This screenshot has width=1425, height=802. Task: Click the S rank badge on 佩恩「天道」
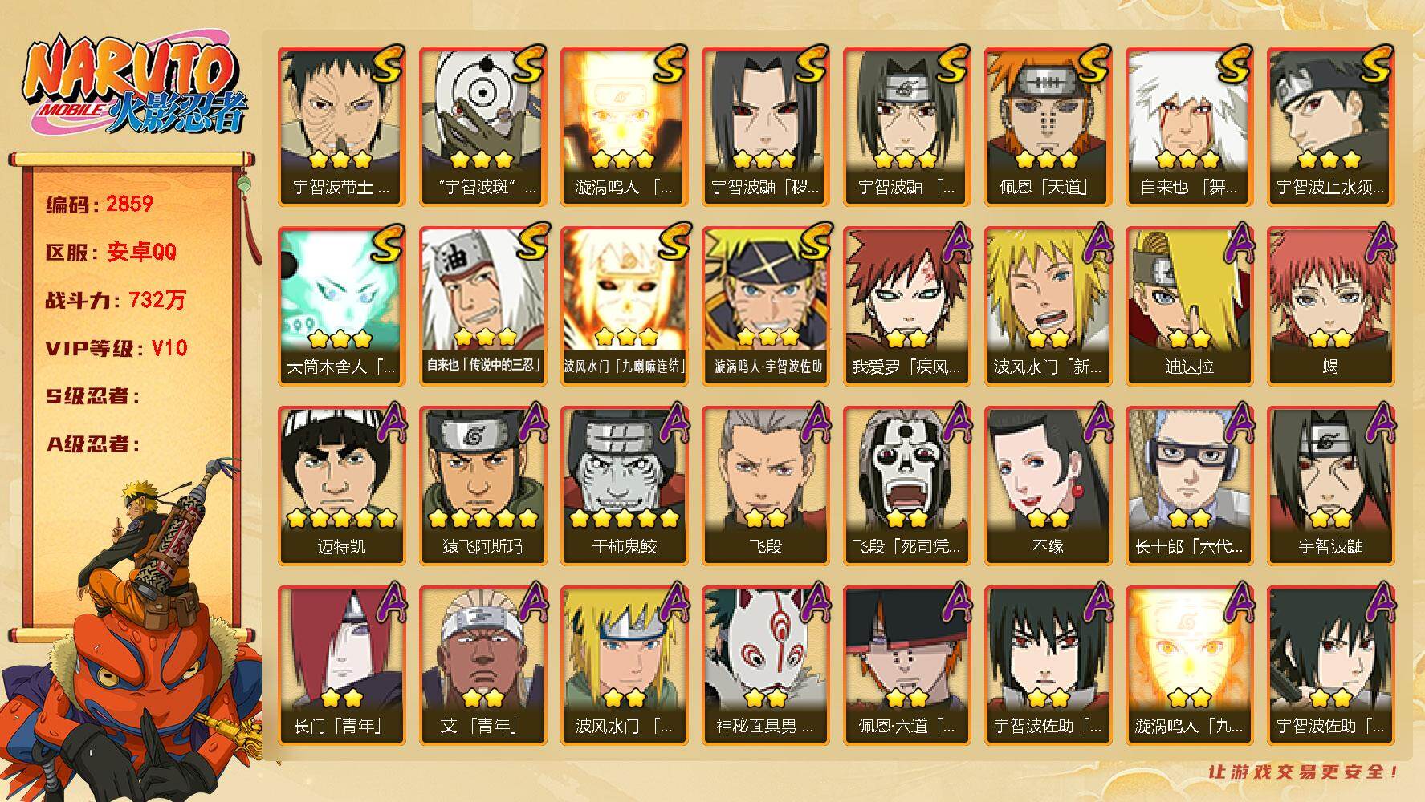click(1092, 64)
